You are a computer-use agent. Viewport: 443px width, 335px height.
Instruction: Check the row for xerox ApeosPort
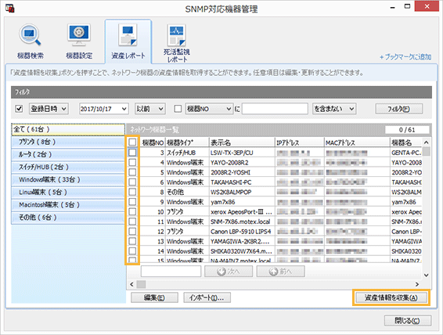(132, 212)
